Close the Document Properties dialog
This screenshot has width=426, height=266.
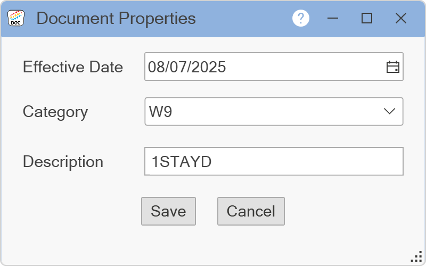[x=401, y=19]
